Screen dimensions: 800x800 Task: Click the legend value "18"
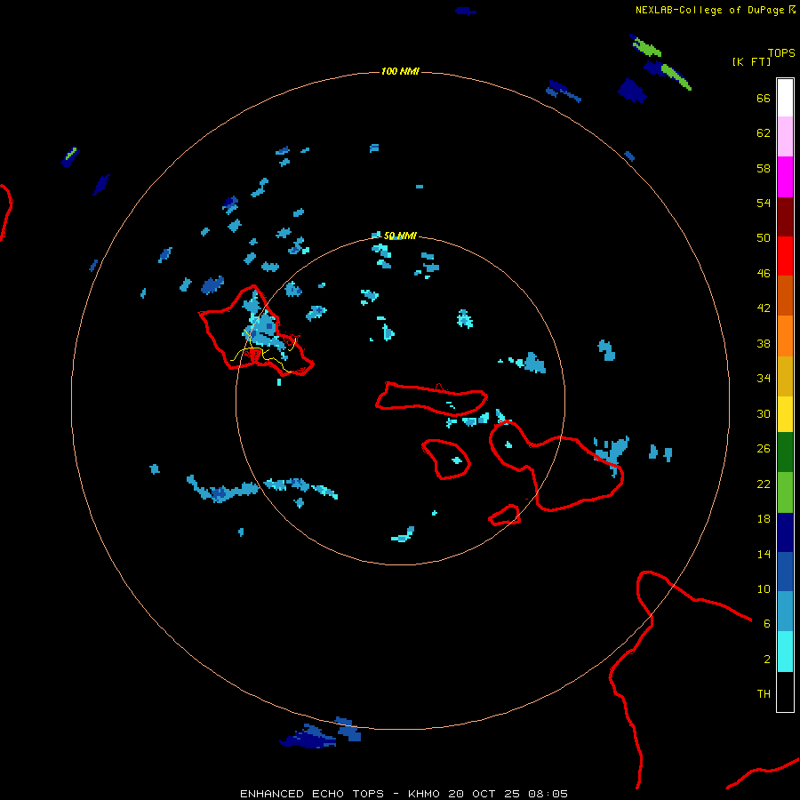coord(764,519)
